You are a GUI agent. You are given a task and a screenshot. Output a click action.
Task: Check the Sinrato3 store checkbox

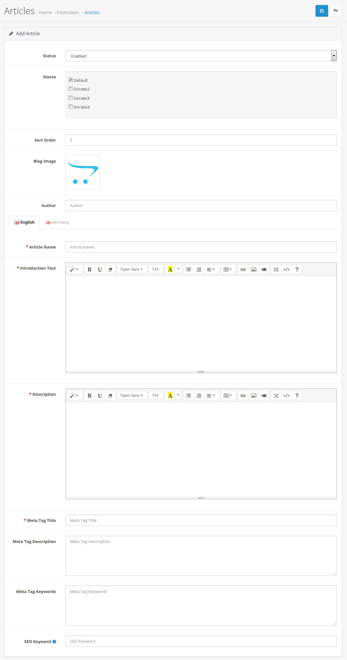coord(71,98)
